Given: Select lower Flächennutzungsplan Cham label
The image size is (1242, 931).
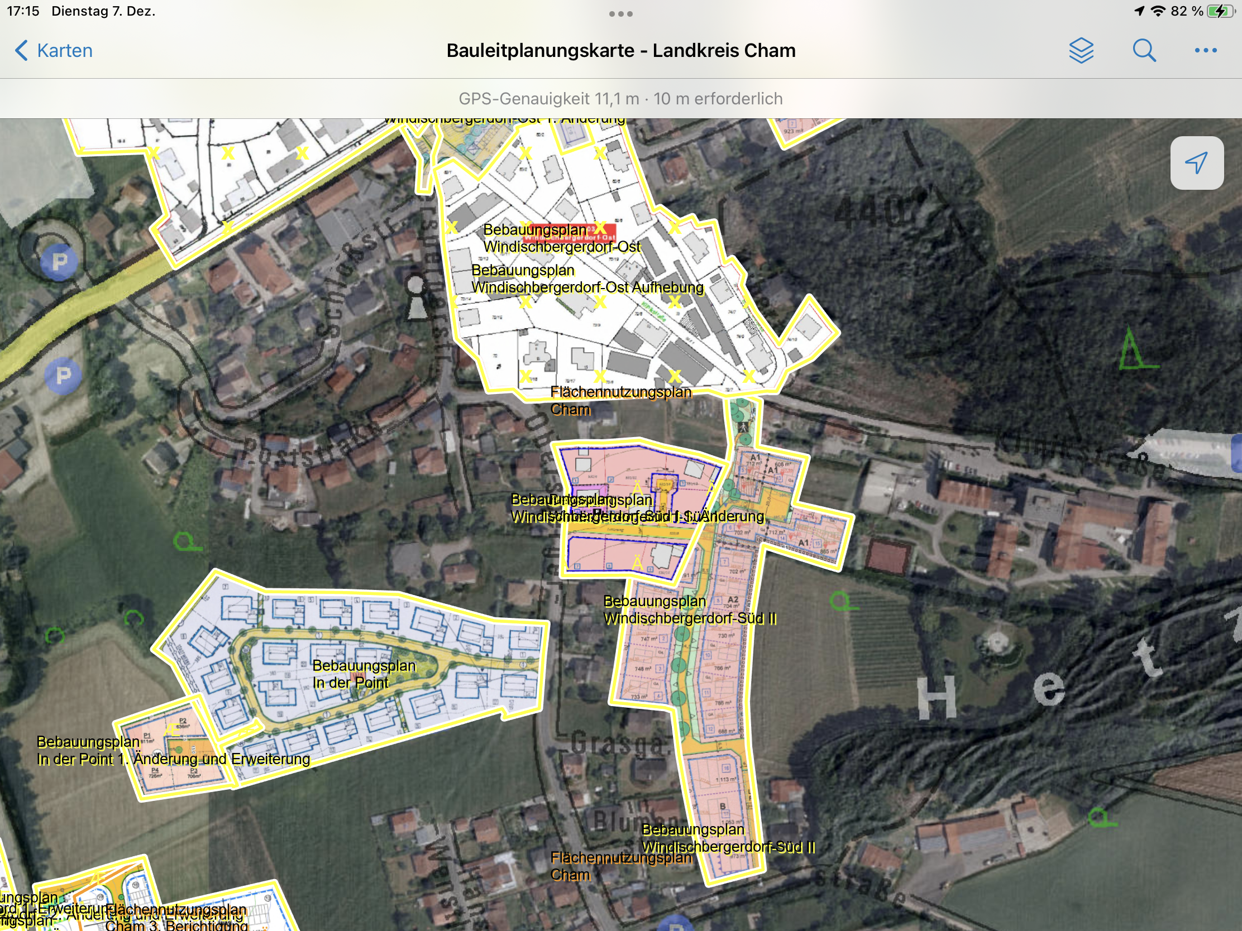Looking at the screenshot, I should [x=620, y=866].
